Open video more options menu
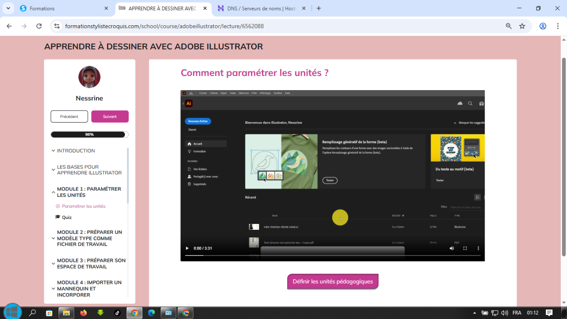The image size is (567, 319). 478,248
